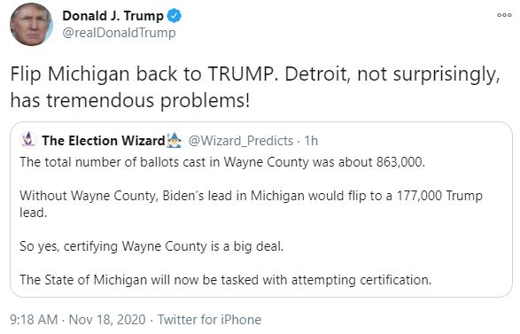The height and width of the screenshot is (334, 520).
Task: Open quoted tweet via Wayne County ballots line
Action: tap(222, 162)
